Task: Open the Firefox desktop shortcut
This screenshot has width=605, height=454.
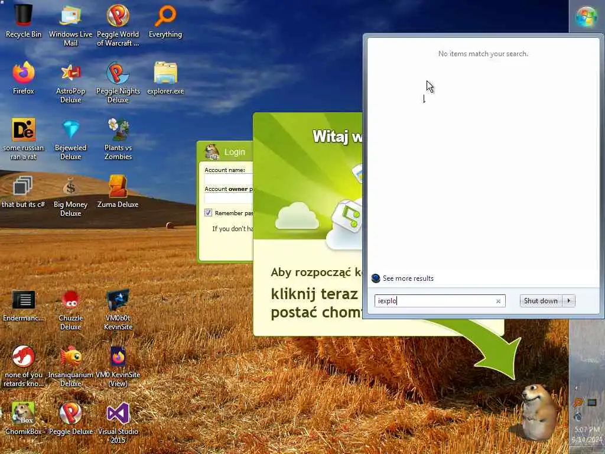Action: pos(23,78)
